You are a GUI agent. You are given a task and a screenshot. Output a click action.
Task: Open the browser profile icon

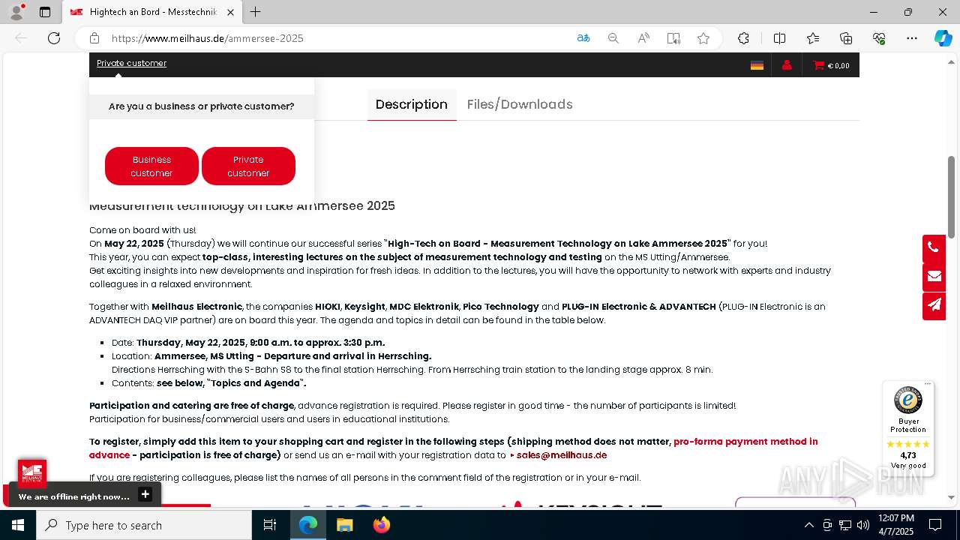(x=16, y=12)
